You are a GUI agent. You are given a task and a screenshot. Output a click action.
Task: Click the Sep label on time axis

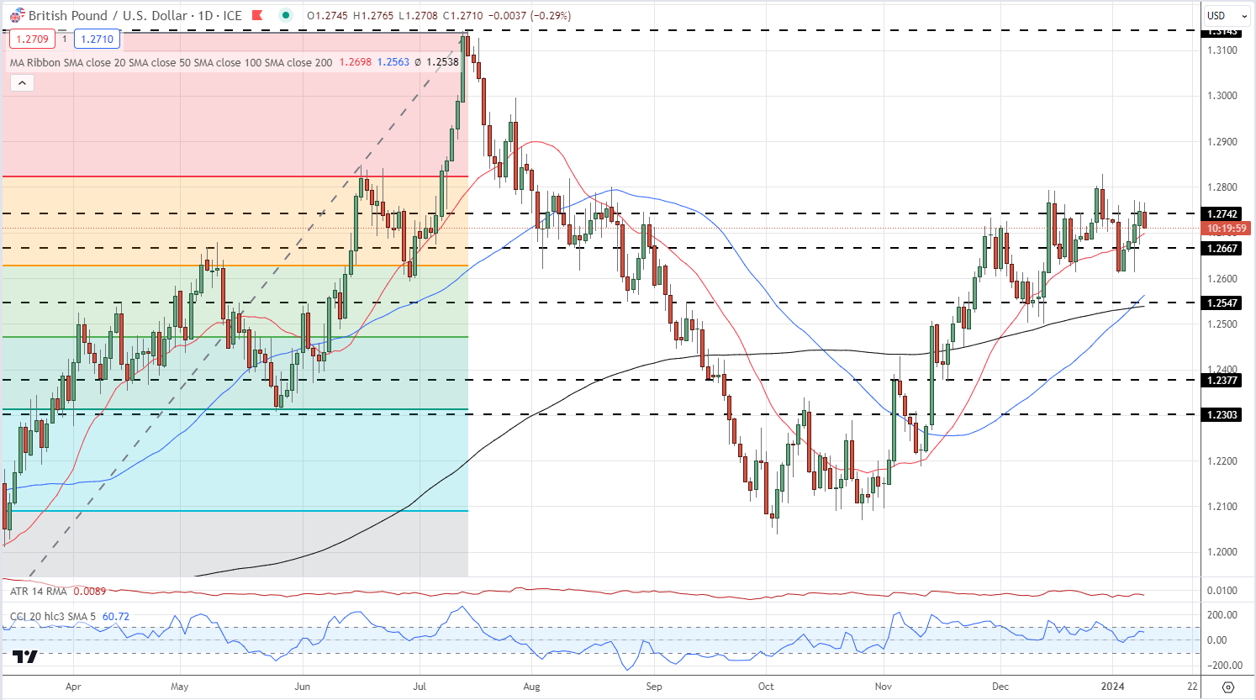(x=654, y=687)
